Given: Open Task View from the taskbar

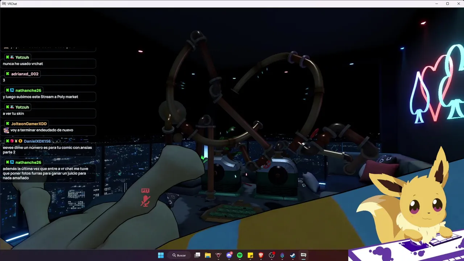Looking at the screenshot, I should 197,255.
